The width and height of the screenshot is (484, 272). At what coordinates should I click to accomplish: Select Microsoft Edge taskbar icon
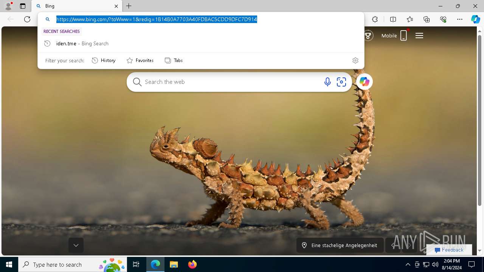[x=155, y=264]
